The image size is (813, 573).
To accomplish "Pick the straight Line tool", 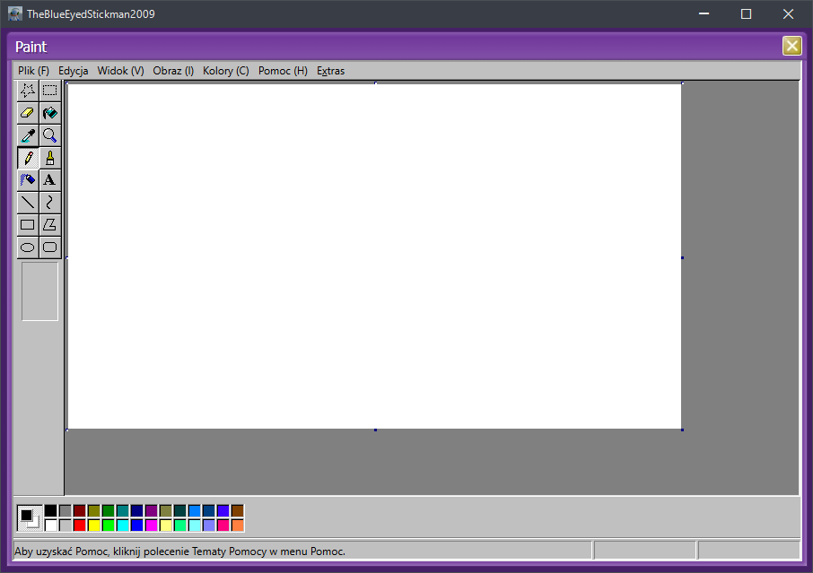I will click(x=28, y=203).
